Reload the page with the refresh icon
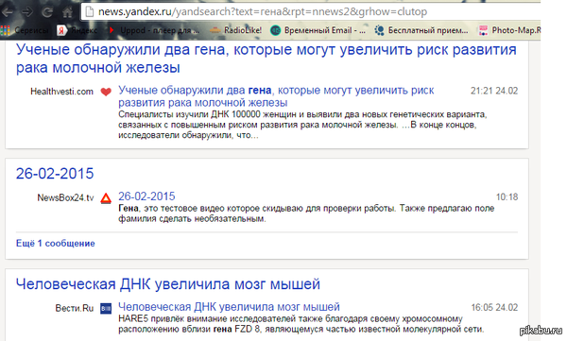The width and height of the screenshot is (567, 341). [46, 12]
